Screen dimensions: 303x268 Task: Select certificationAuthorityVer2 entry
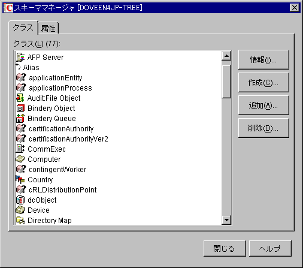68,139
